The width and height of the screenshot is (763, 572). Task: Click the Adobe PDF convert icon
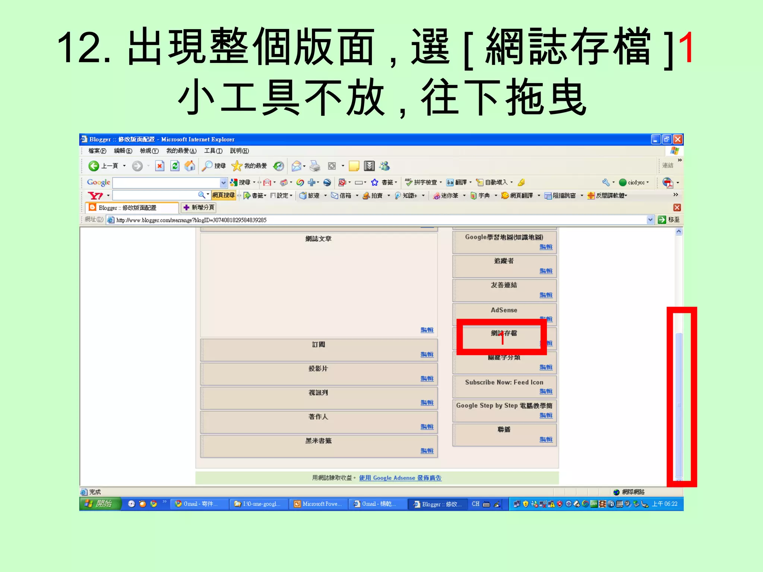668,183
